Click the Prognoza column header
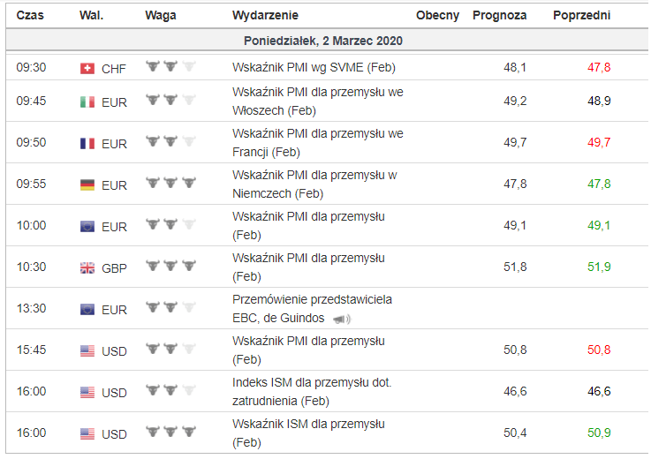The height and width of the screenshot is (459, 651). point(499,16)
